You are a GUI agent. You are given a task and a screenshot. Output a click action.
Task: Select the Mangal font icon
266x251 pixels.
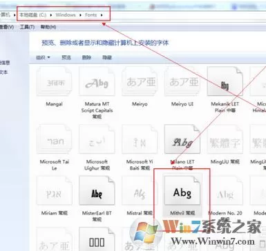click(x=55, y=81)
